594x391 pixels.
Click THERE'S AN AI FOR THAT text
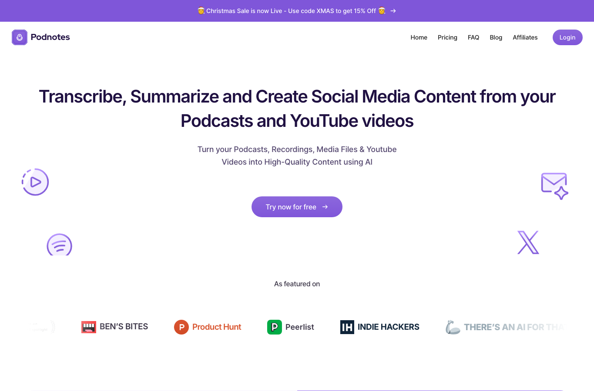point(514,327)
